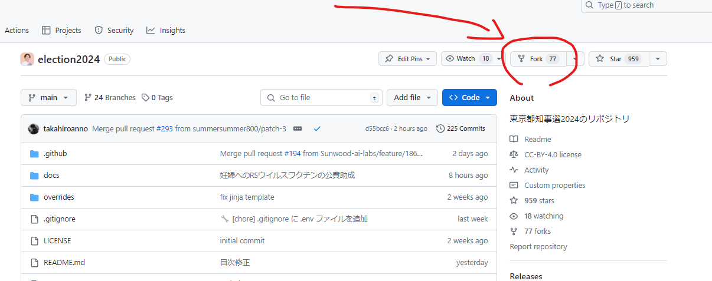
Task: Click the Activity pulse icon
Action: tap(514, 170)
